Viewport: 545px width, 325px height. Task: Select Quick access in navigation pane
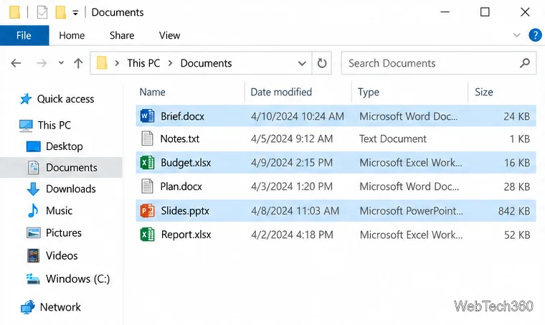click(x=66, y=99)
